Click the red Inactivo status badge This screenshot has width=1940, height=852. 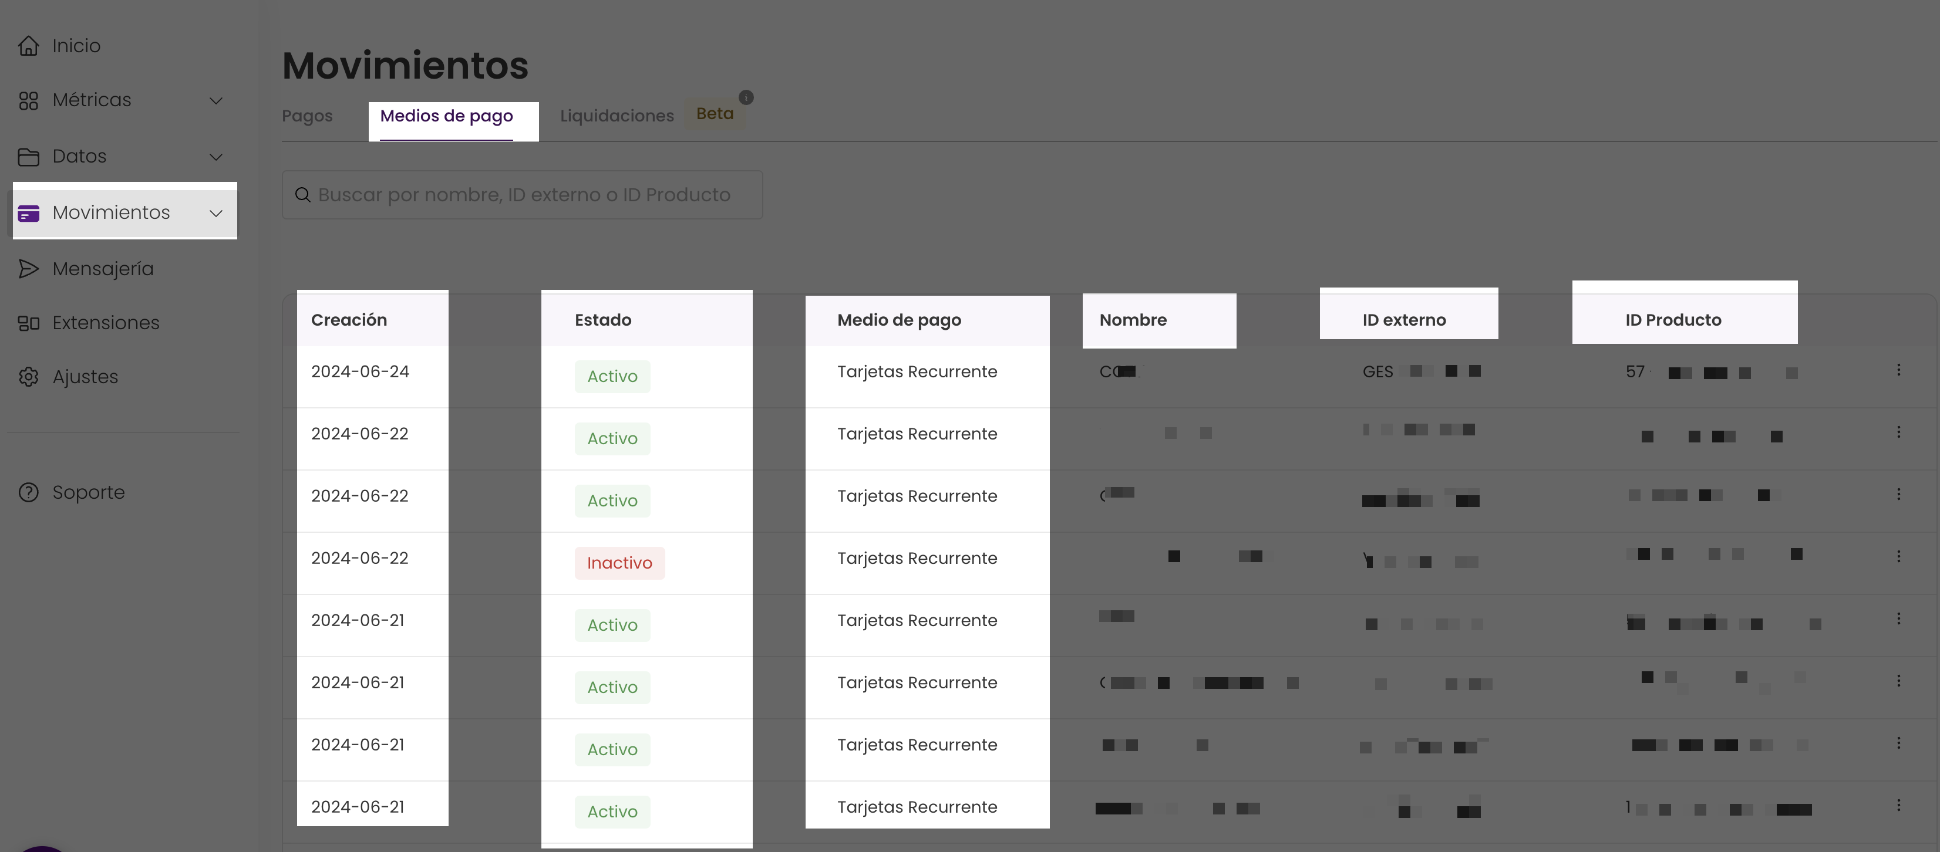tap(620, 563)
